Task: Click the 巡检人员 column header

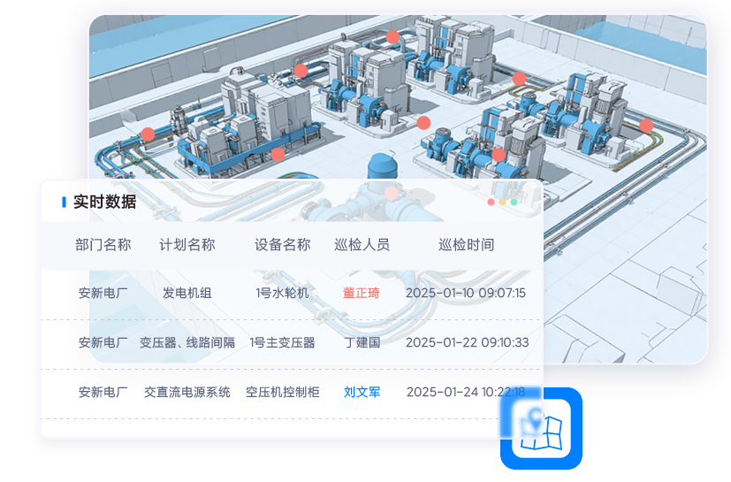Action: [x=362, y=245]
